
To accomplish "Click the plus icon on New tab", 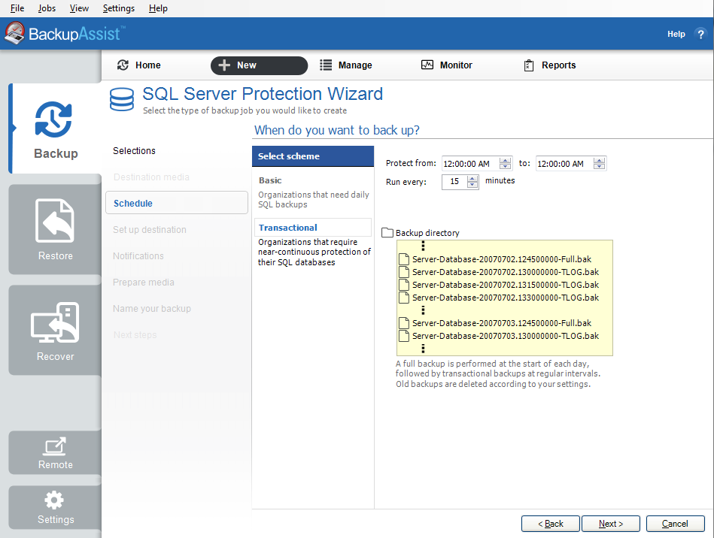I will (x=224, y=65).
